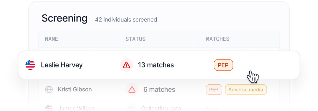
Task: Open Kristi Gibson's name
Action: click(x=75, y=89)
